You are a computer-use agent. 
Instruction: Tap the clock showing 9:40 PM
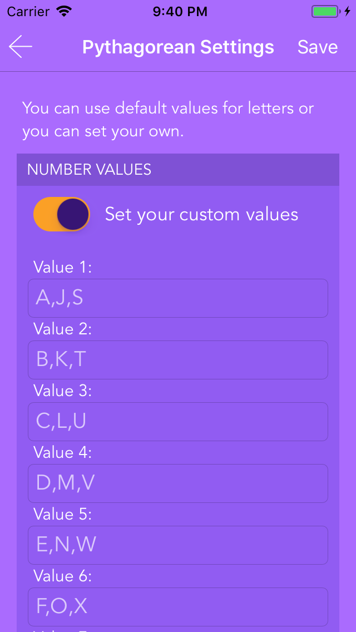[x=178, y=11]
